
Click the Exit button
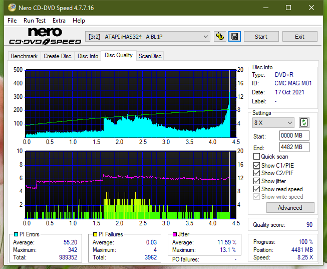pos(299,37)
